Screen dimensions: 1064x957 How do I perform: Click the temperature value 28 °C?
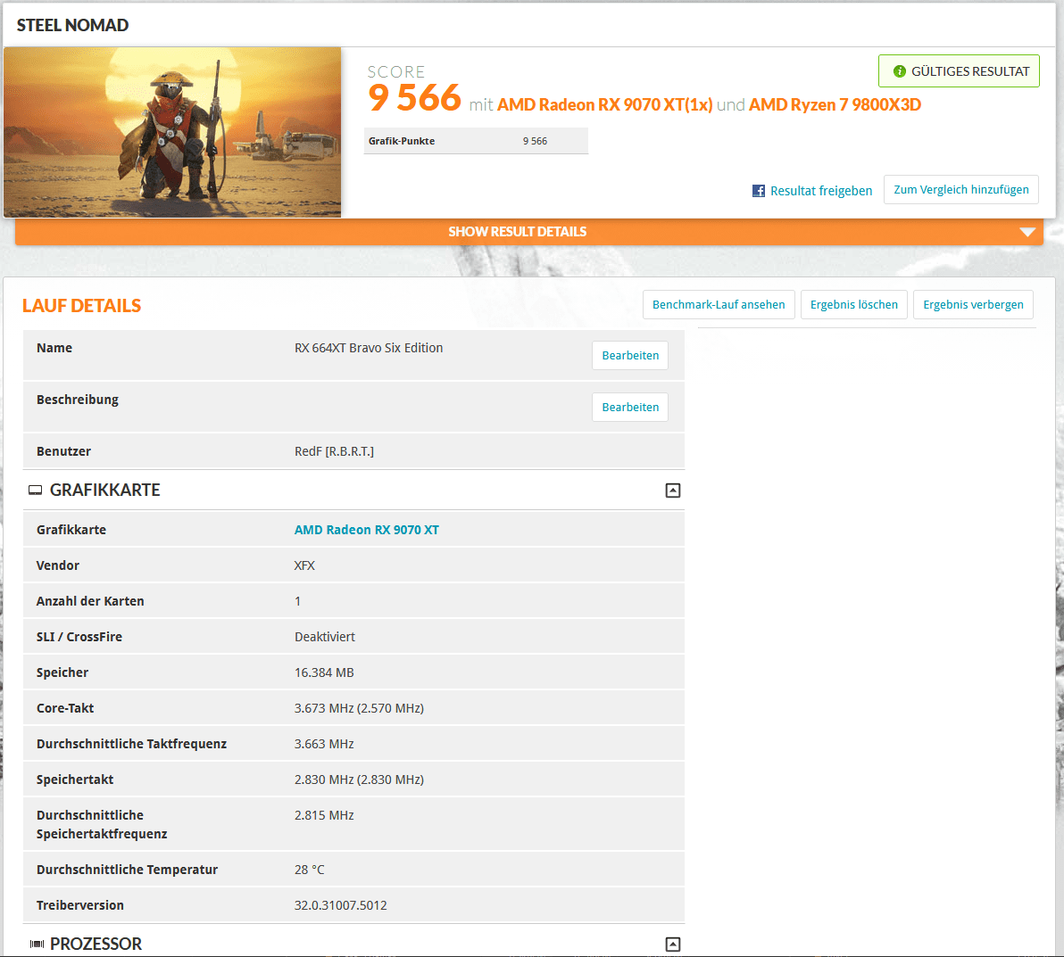click(310, 870)
